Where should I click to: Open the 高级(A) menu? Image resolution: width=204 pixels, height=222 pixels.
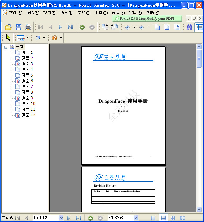coord(118,13)
